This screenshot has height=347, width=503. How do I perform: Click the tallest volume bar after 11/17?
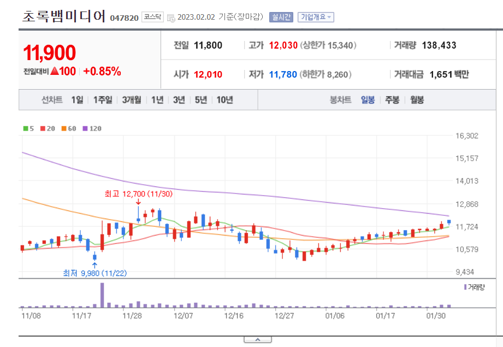point(102,295)
